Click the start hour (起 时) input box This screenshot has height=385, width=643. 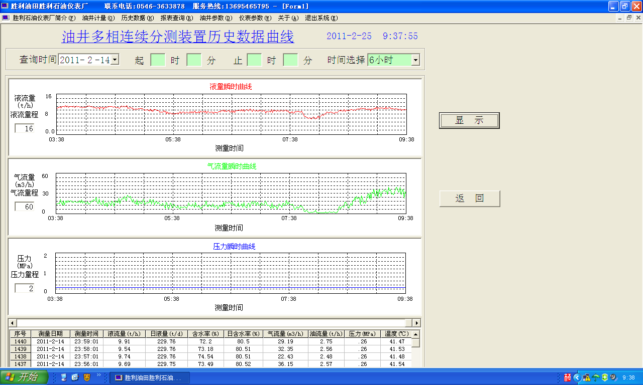pos(158,60)
